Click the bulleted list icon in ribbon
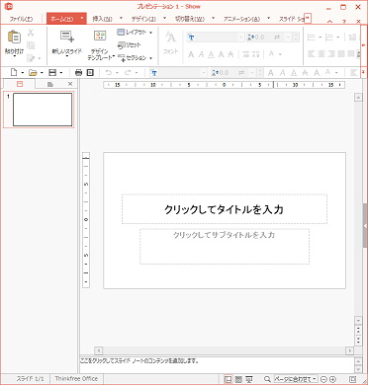 click(x=312, y=38)
